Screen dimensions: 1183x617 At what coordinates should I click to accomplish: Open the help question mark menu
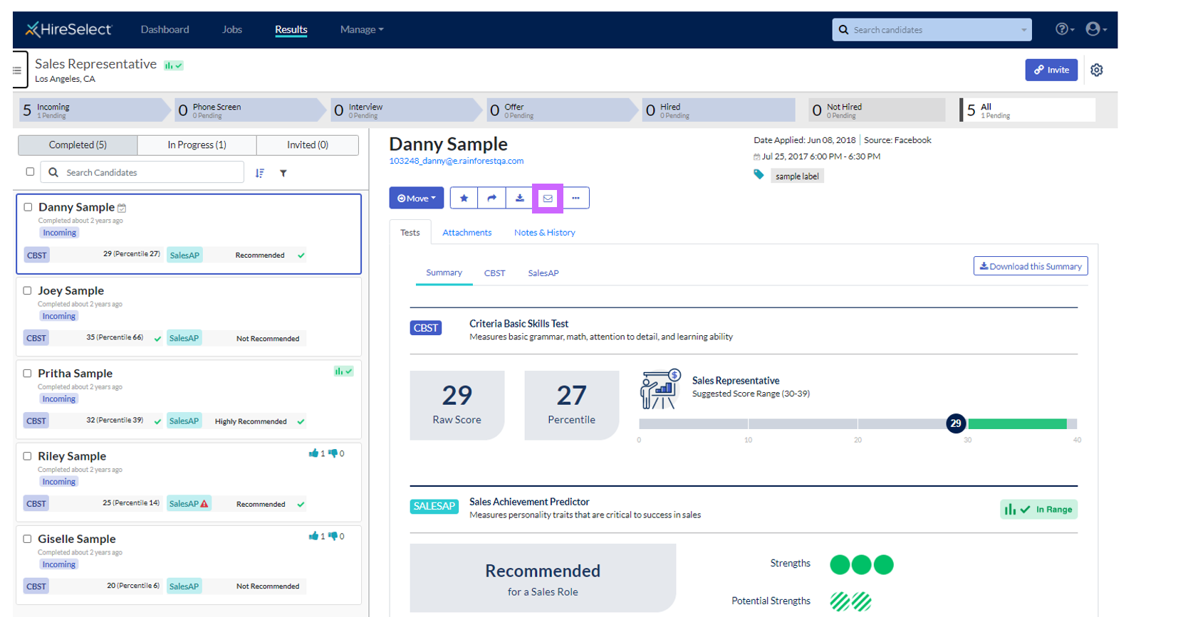1065,29
